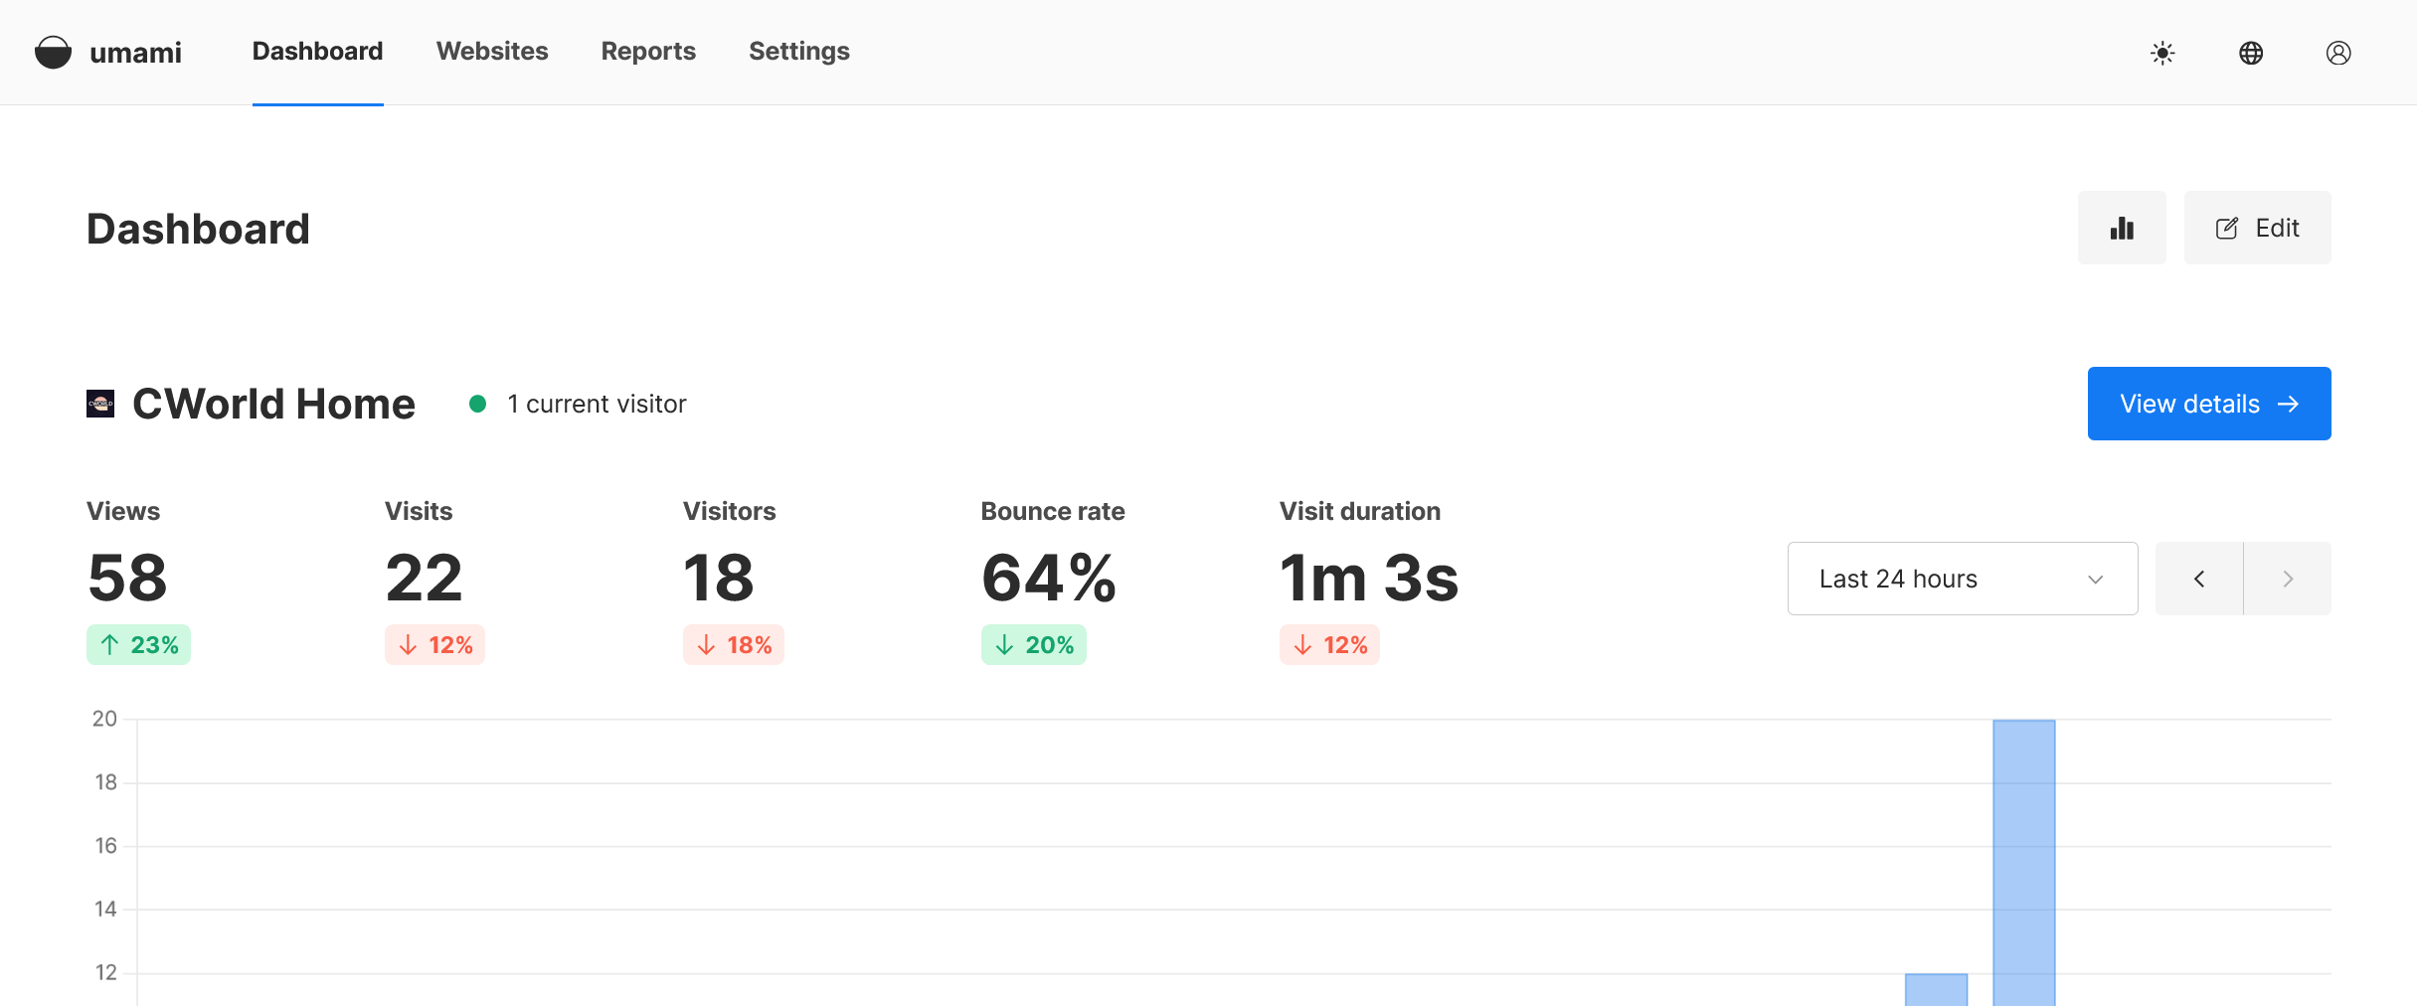
Task: Select the Dashboard tab
Action: point(317,52)
